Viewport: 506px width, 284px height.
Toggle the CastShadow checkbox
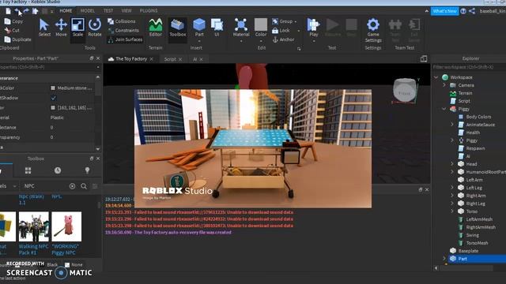pyautogui.click(x=53, y=98)
